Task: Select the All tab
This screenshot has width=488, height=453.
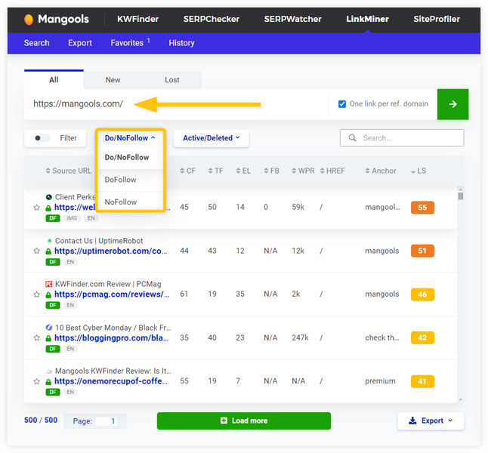Action: coord(54,80)
